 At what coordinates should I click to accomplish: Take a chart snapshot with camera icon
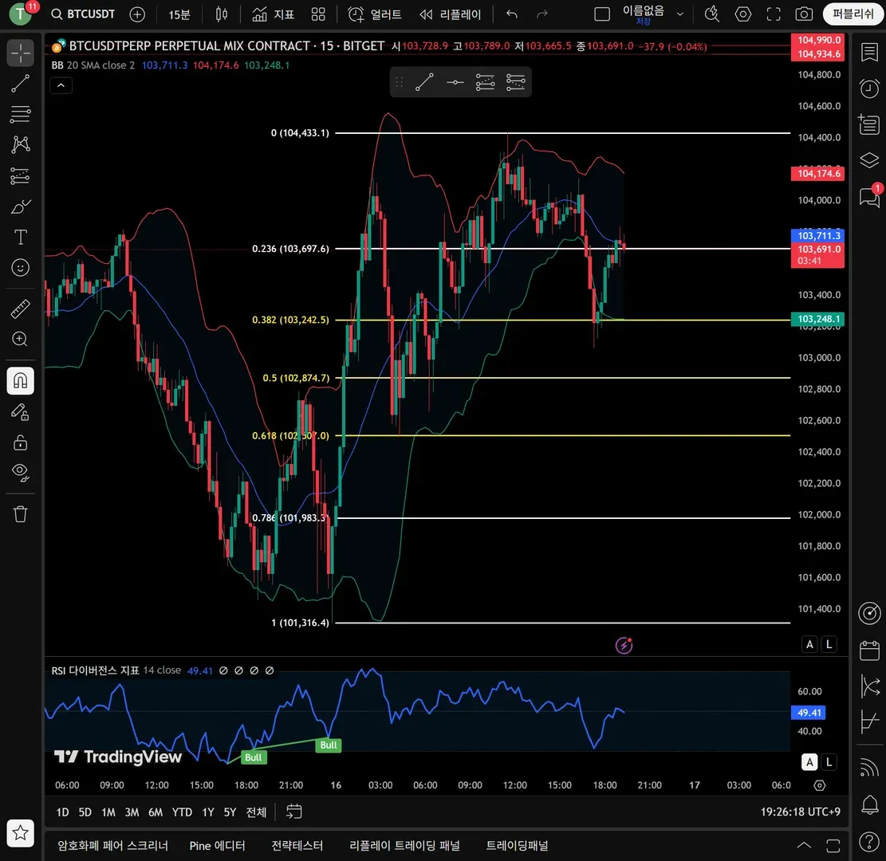[x=804, y=14]
